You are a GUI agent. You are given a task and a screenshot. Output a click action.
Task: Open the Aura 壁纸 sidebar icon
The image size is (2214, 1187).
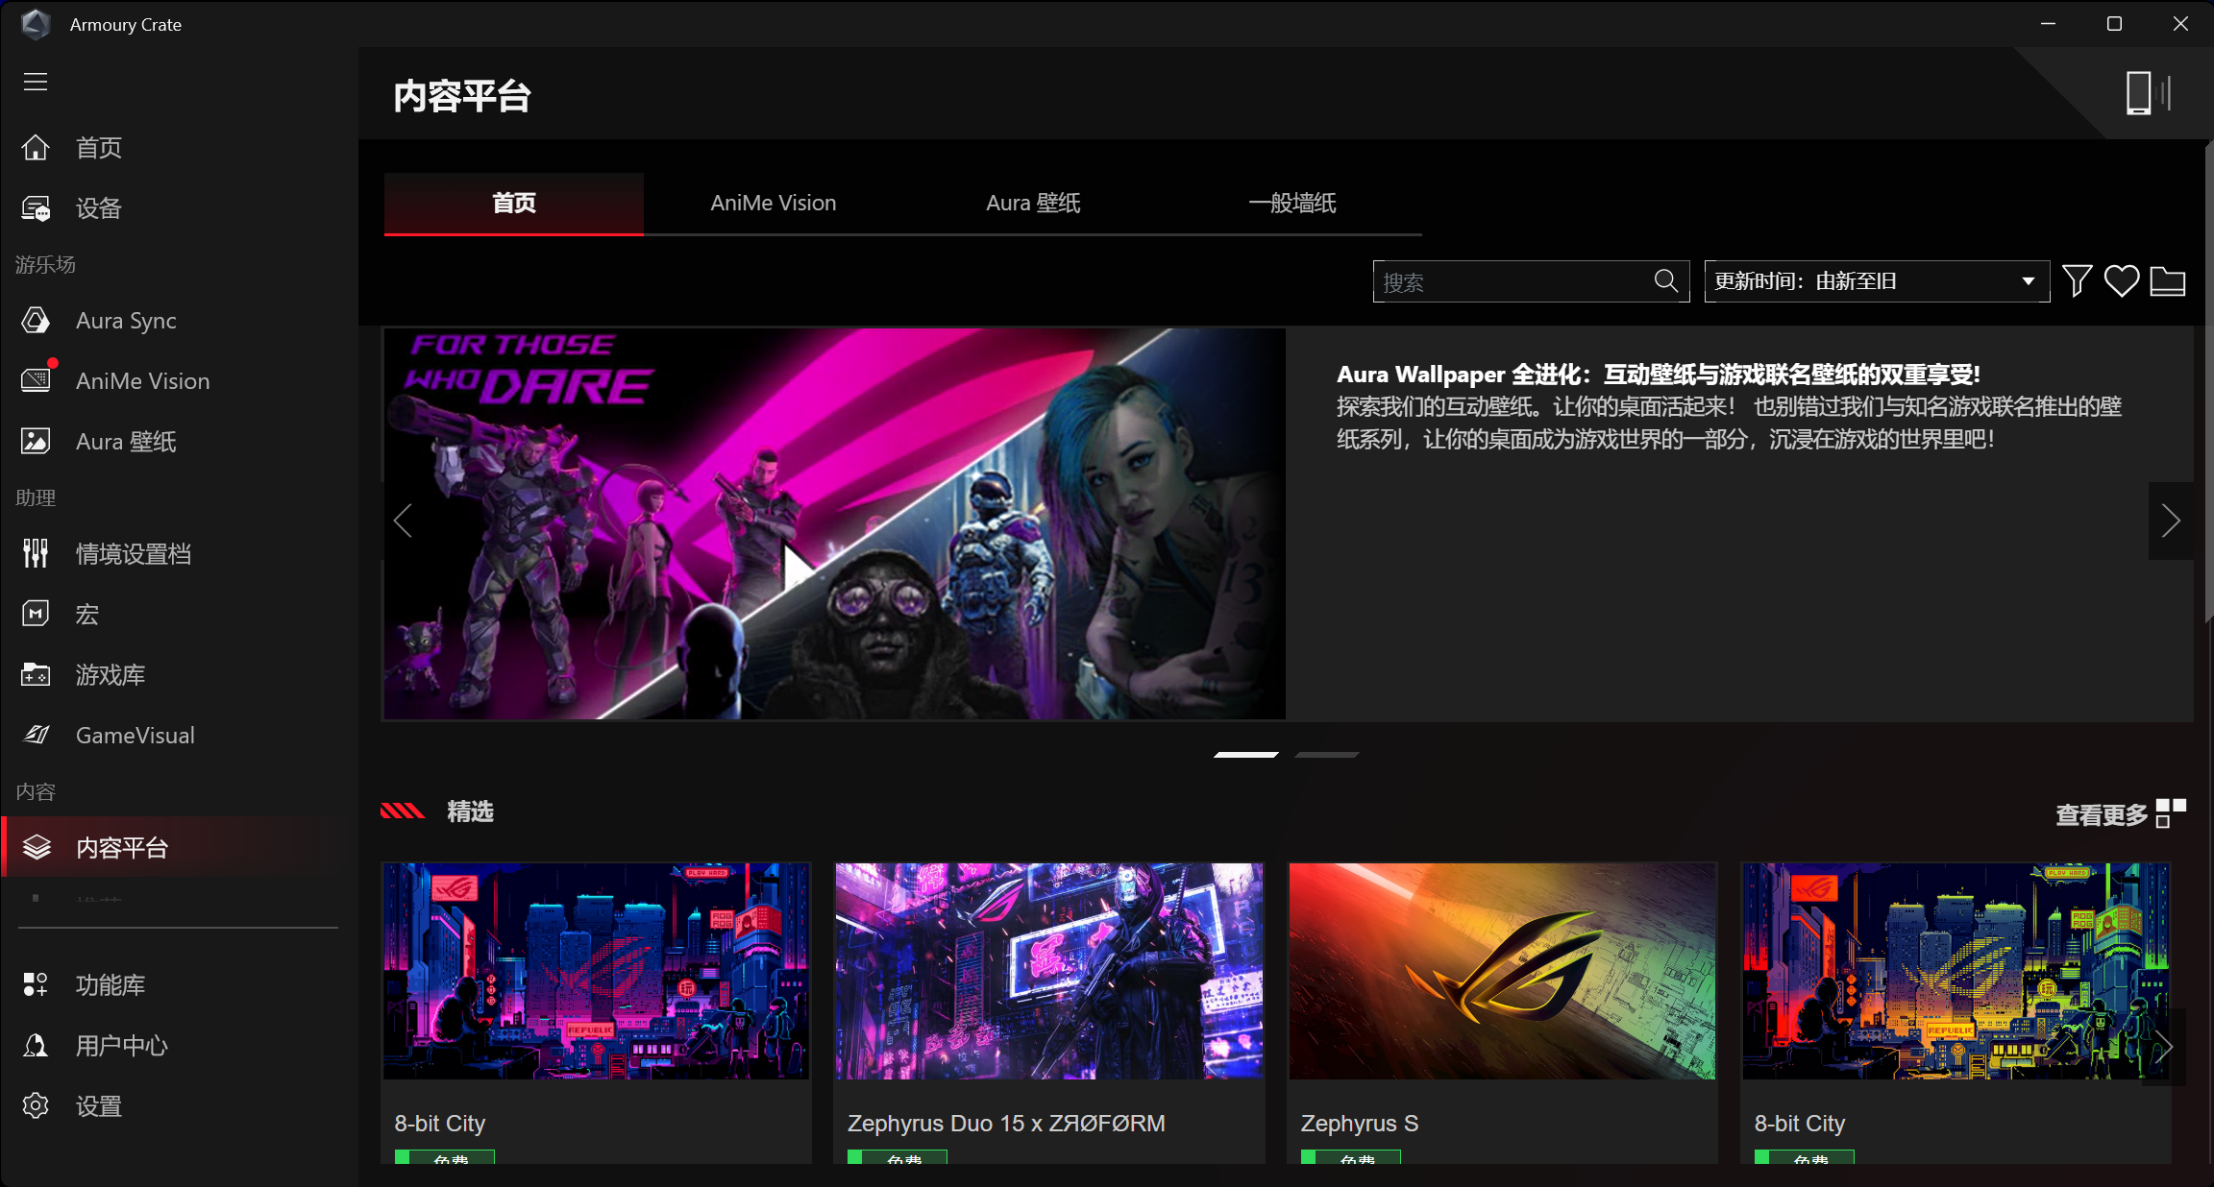(36, 442)
